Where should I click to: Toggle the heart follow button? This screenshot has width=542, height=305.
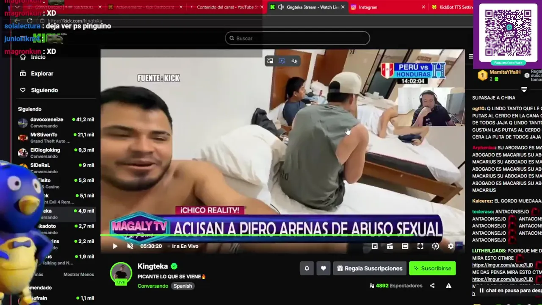pos(324,268)
